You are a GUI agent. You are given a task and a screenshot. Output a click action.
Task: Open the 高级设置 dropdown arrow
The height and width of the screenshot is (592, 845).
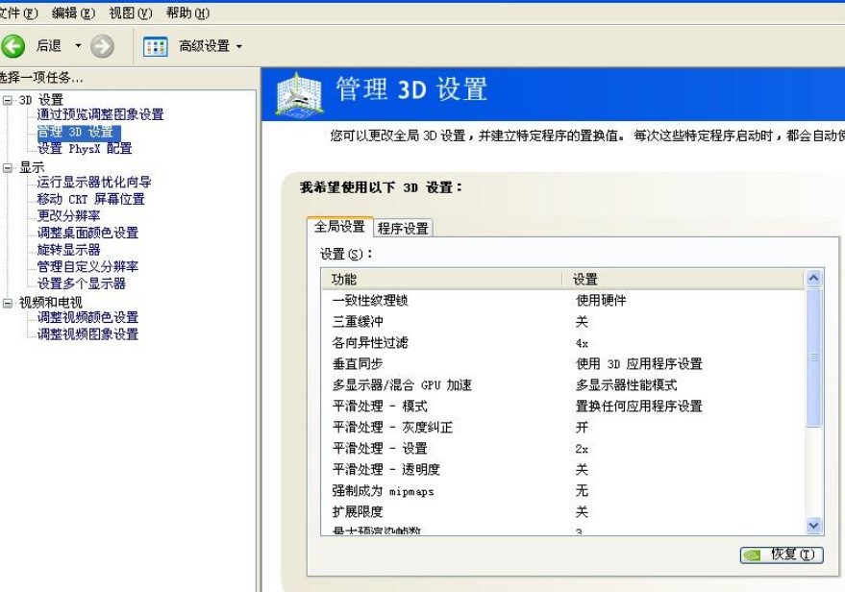[239, 47]
